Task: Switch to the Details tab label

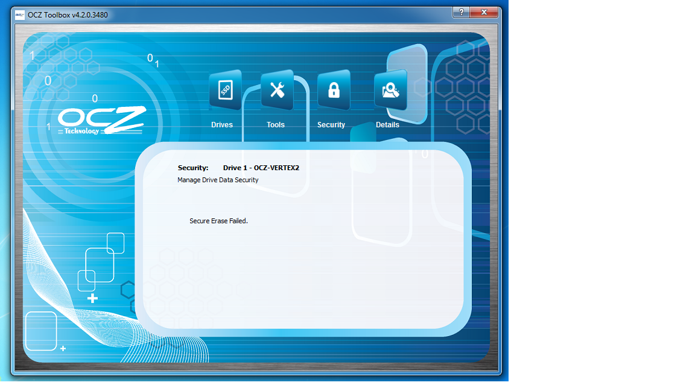Action: tap(387, 125)
